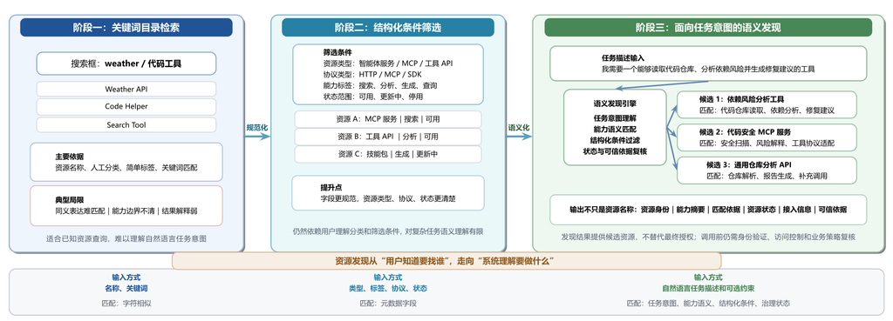The height and width of the screenshot is (321, 893).
Task: Click the search box reading weather / 代码工具
Action: 126,64
